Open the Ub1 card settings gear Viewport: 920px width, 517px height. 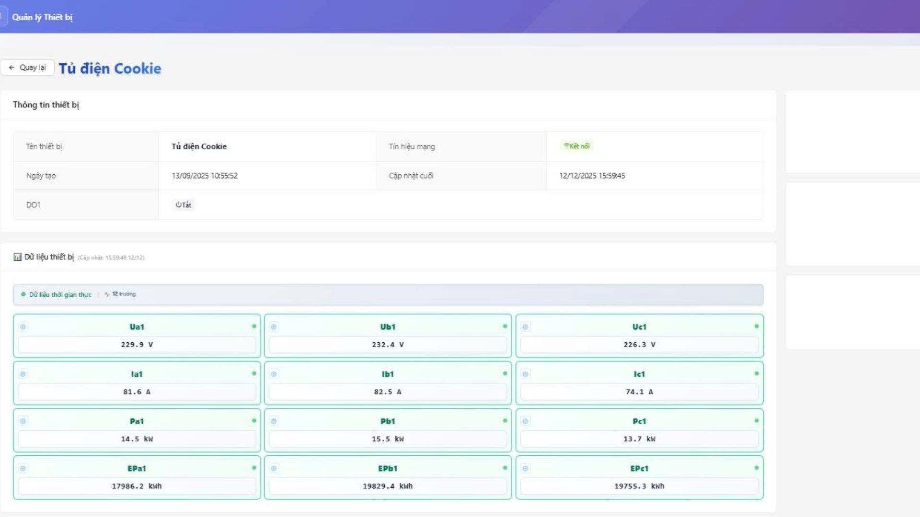click(274, 327)
